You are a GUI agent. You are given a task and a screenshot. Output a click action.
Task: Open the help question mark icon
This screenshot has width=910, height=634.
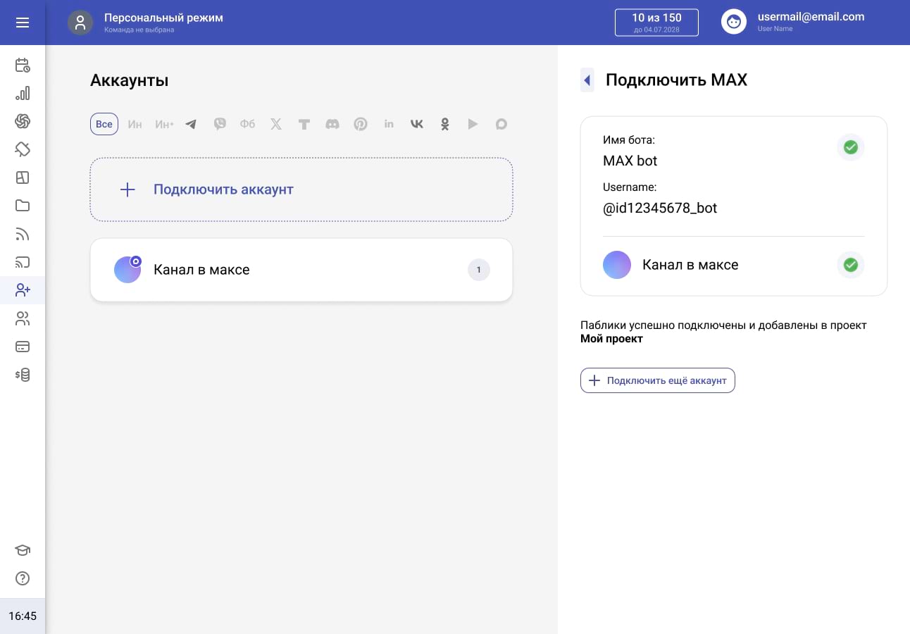tap(23, 578)
